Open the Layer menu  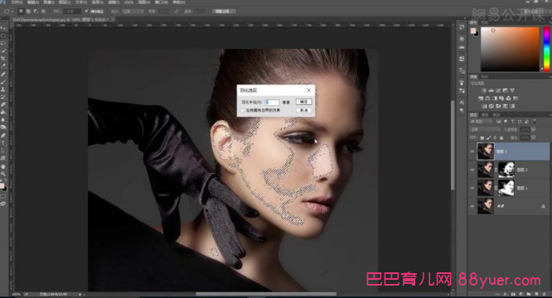point(65,2)
